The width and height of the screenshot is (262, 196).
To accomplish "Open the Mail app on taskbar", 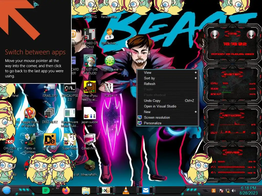I will point(146,190).
